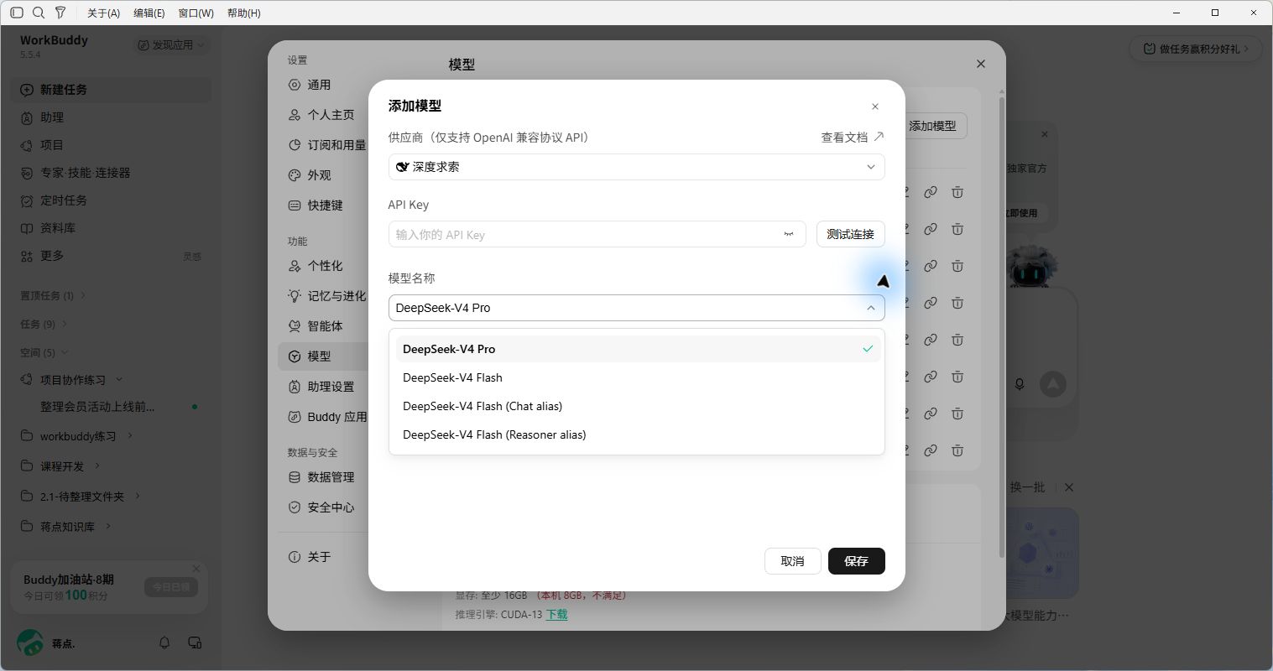Toggle the sidebar panel icon in title bar
The height and width of the screenshot is (671, 1273).
(17, 13)
